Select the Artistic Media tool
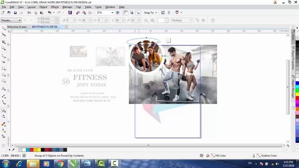 pyautogui.click(x=3, y=62)
